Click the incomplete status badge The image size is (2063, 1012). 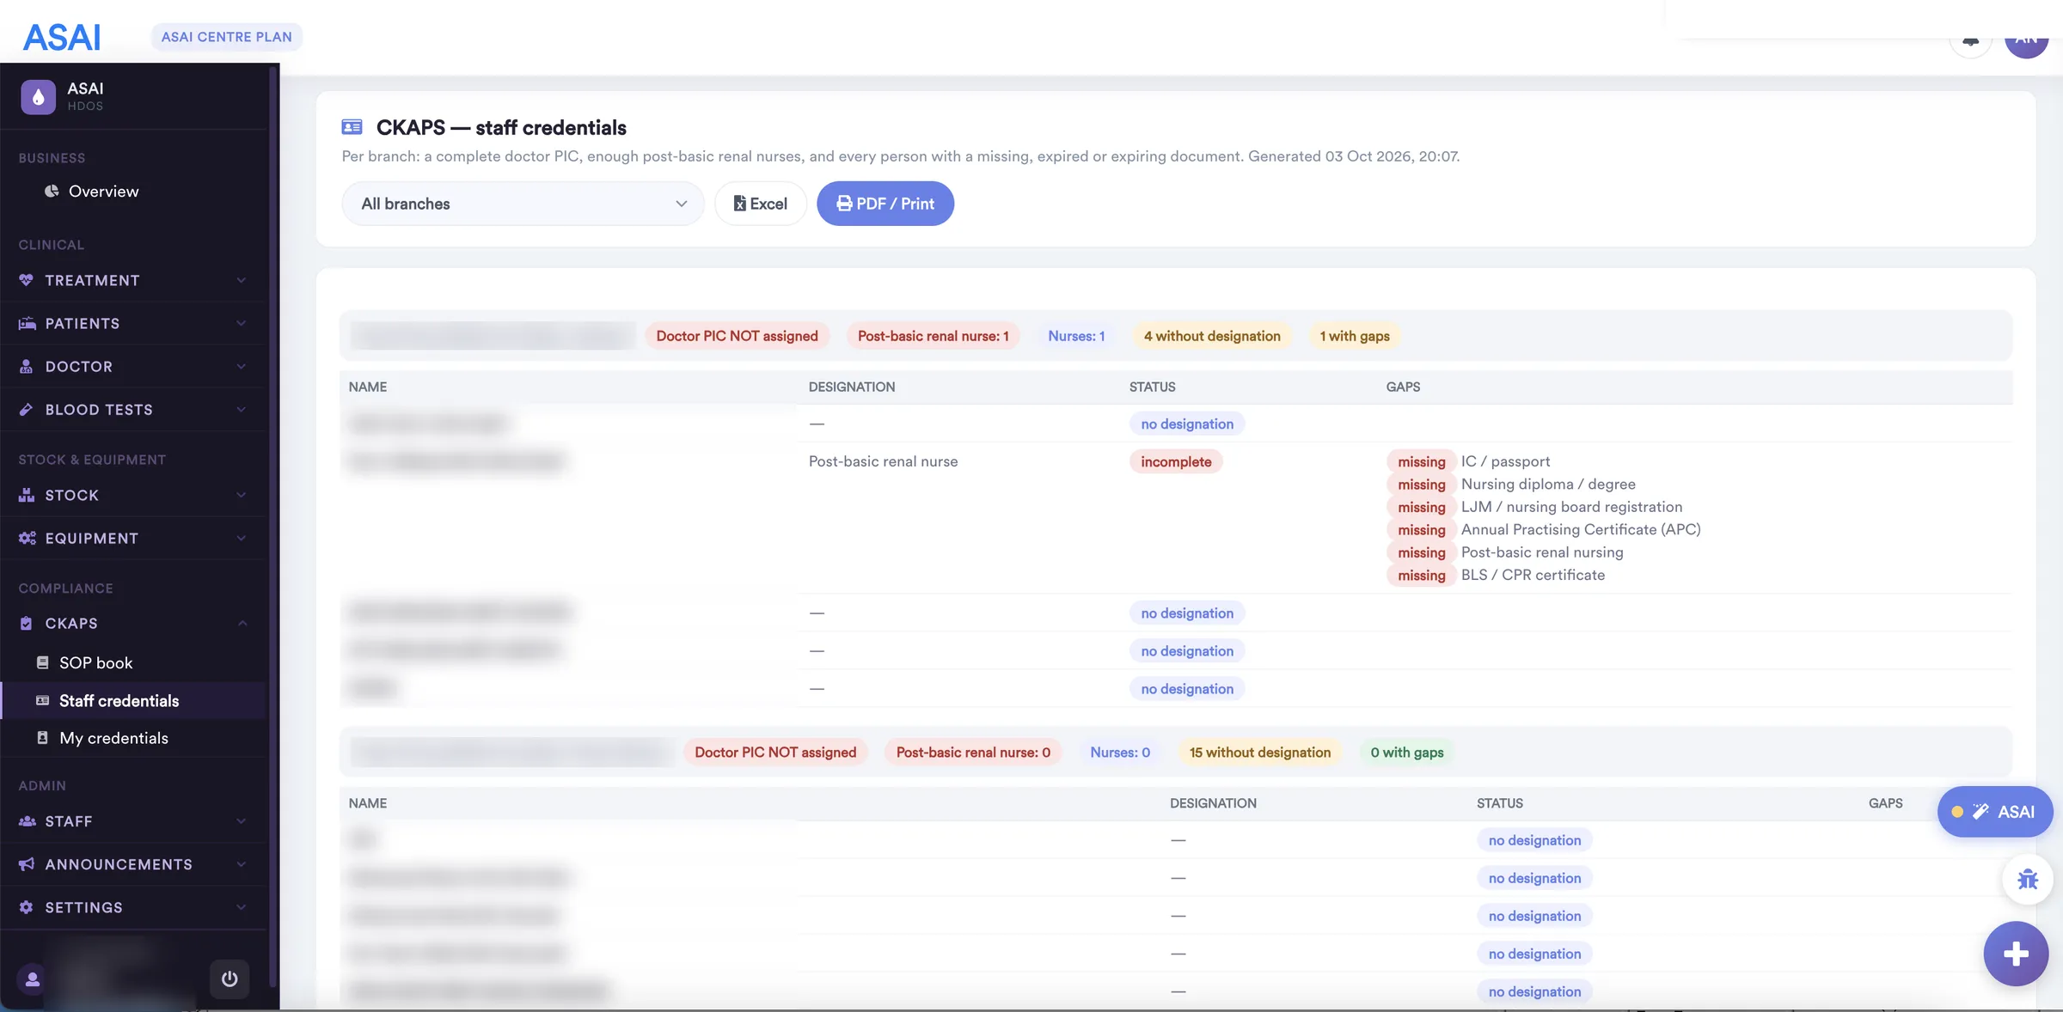pos(1176,461)
